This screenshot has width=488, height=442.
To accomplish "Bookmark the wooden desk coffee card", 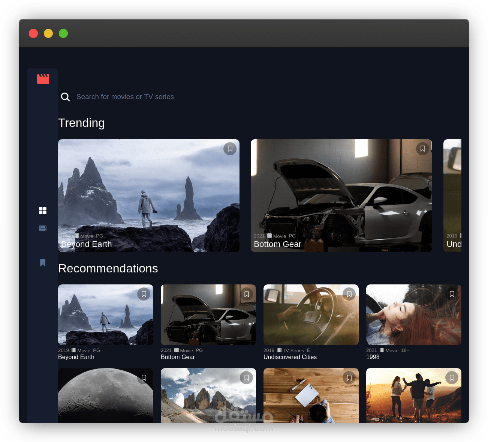I will (349, 378).
